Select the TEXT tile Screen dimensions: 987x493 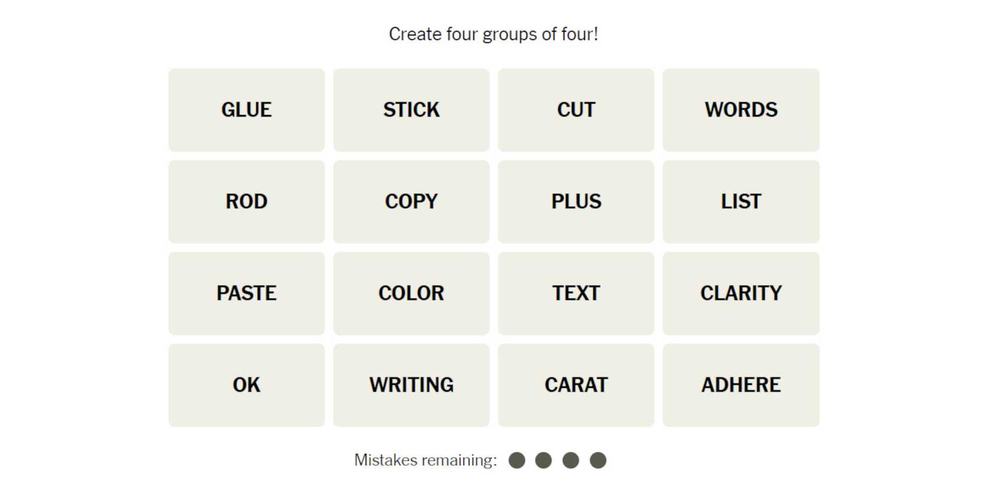tap(576, 293)
